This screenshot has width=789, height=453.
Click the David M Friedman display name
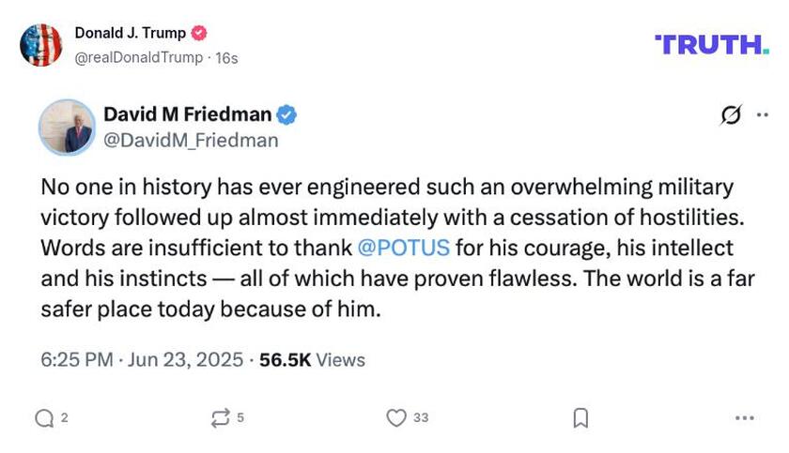(x=187, y=115)
